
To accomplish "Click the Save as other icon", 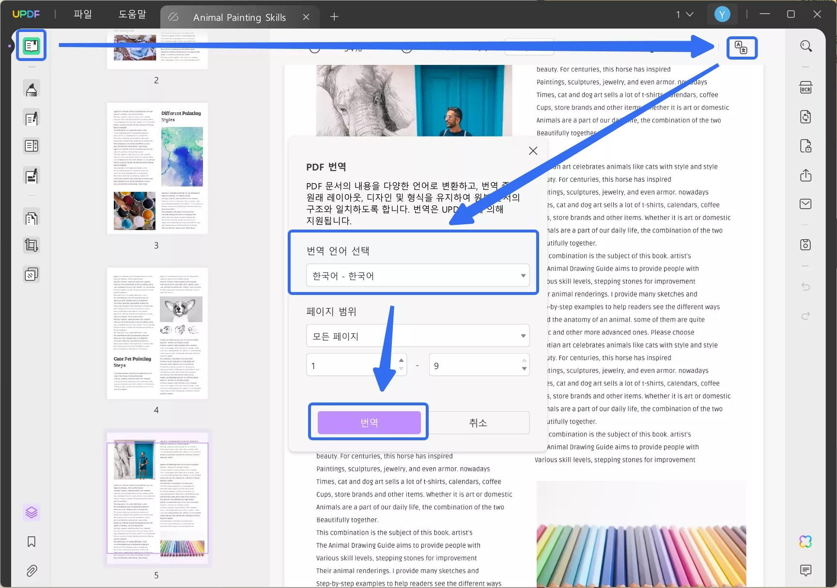I will tap(806, 245).
